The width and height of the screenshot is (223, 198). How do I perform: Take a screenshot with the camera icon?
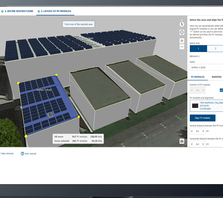(x=182, y=141)
